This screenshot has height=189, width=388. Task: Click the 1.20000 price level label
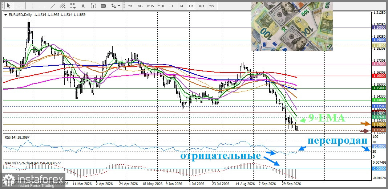tap(379, 28)
